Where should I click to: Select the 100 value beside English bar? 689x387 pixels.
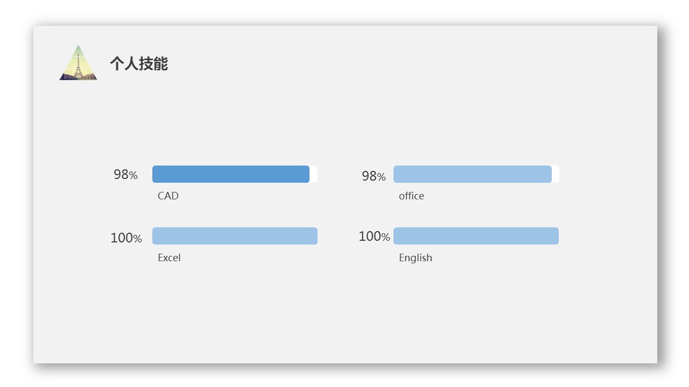[x=370, y=236]
